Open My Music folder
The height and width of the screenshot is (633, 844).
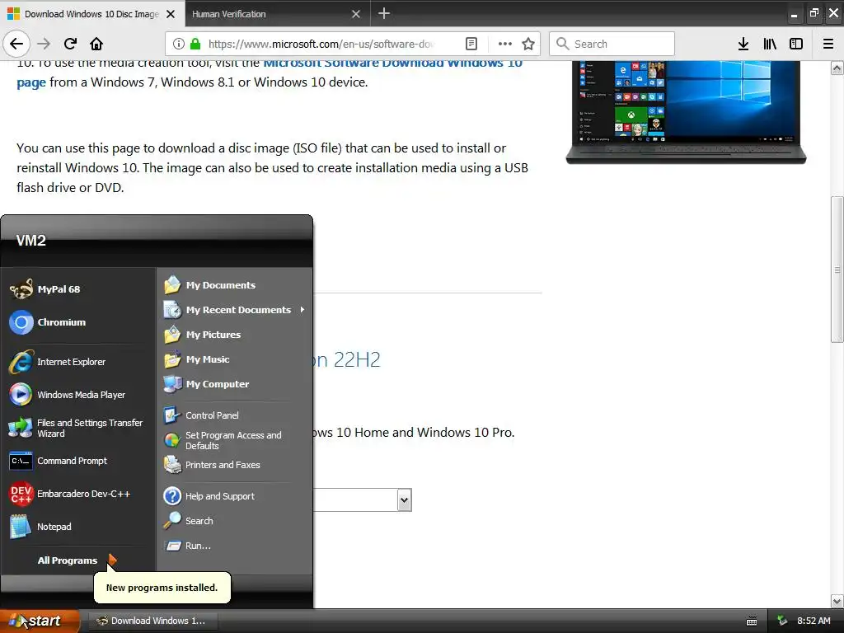tap(234, 359)
